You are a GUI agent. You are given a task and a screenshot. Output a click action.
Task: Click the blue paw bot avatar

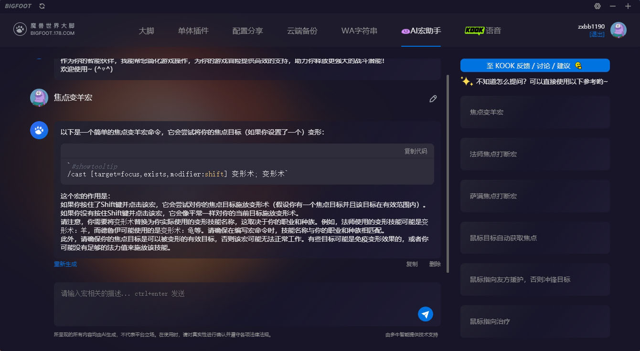39,130
